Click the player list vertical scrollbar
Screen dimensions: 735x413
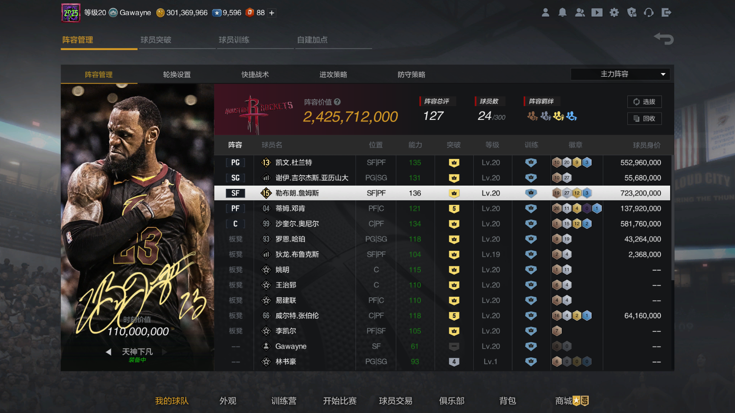click(672, 218)
